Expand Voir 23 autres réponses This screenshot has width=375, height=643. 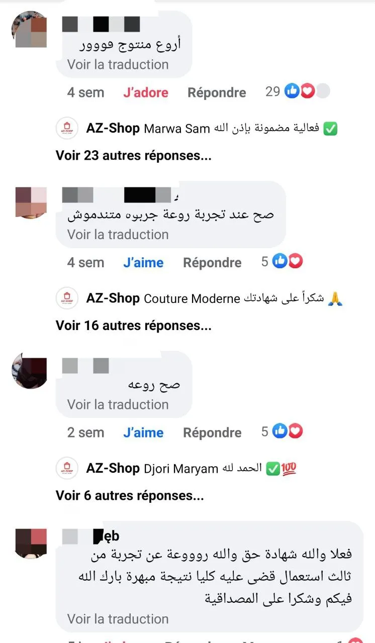point(133,156)
